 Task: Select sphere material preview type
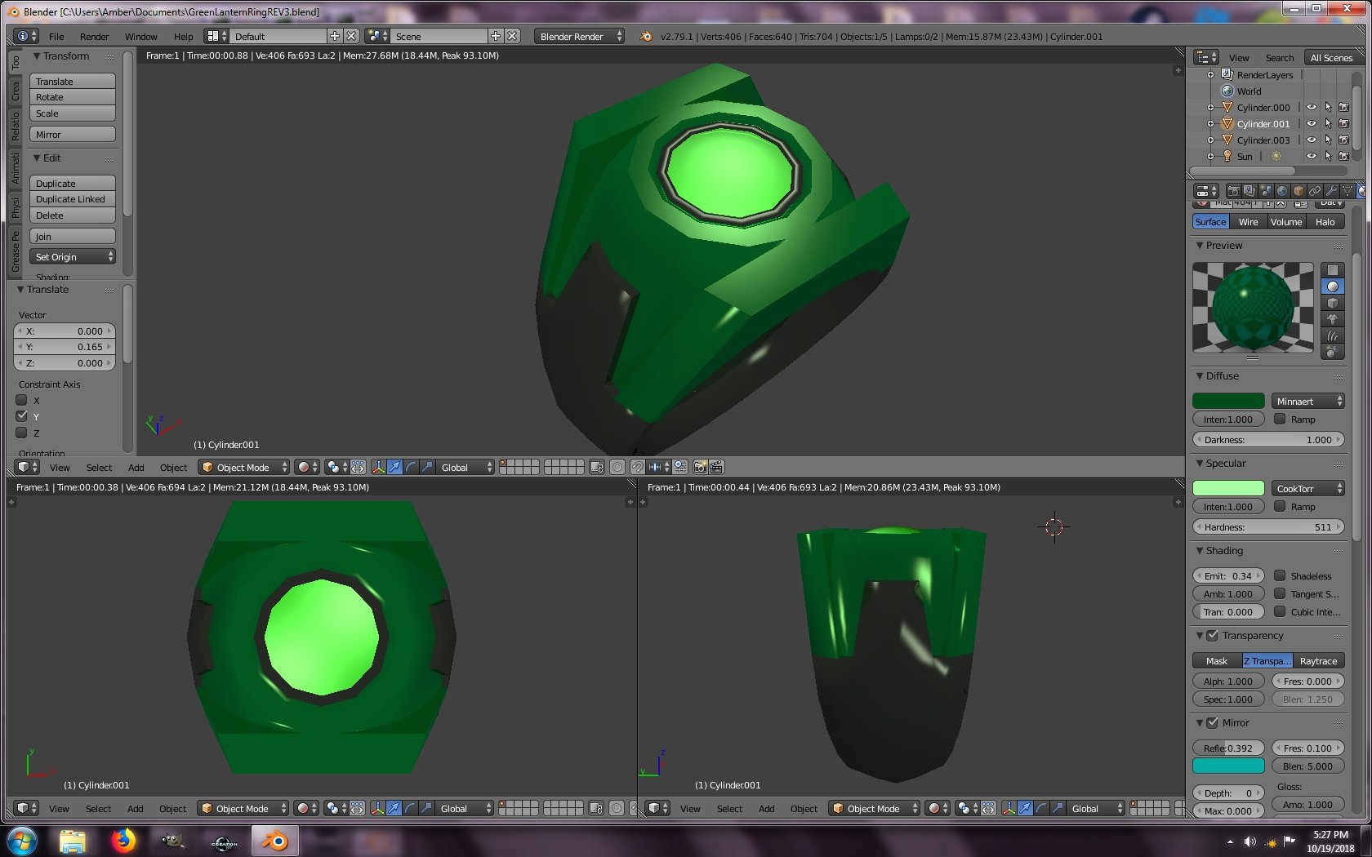coord(1333,286)
